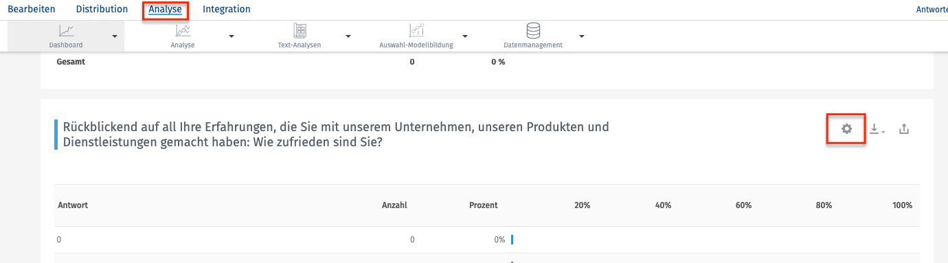Click the Prozent column header
The width and height of the screenshot is (948, 263).
[484, 205]
